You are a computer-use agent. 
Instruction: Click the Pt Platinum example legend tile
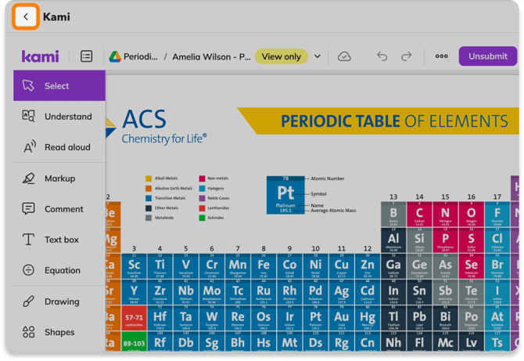tap(285, 195)
